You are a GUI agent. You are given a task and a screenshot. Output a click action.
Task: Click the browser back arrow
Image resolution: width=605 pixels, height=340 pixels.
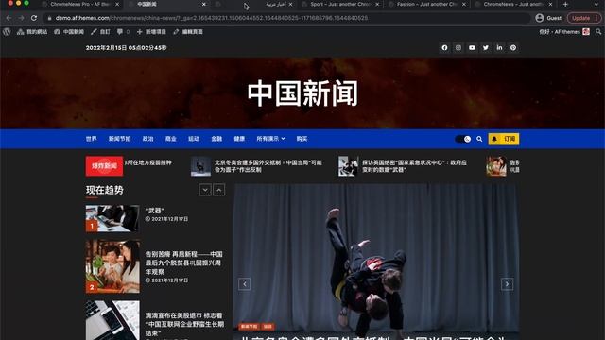click(9, 18)
